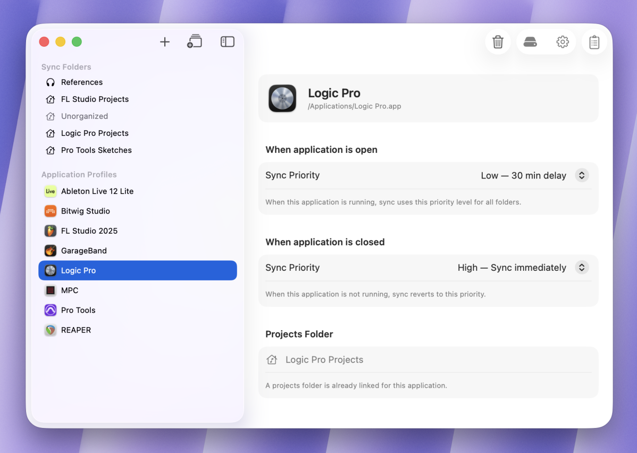Zoom window with the green button
The height and width of the screenshot is (453, 637).
coord(77,42)
